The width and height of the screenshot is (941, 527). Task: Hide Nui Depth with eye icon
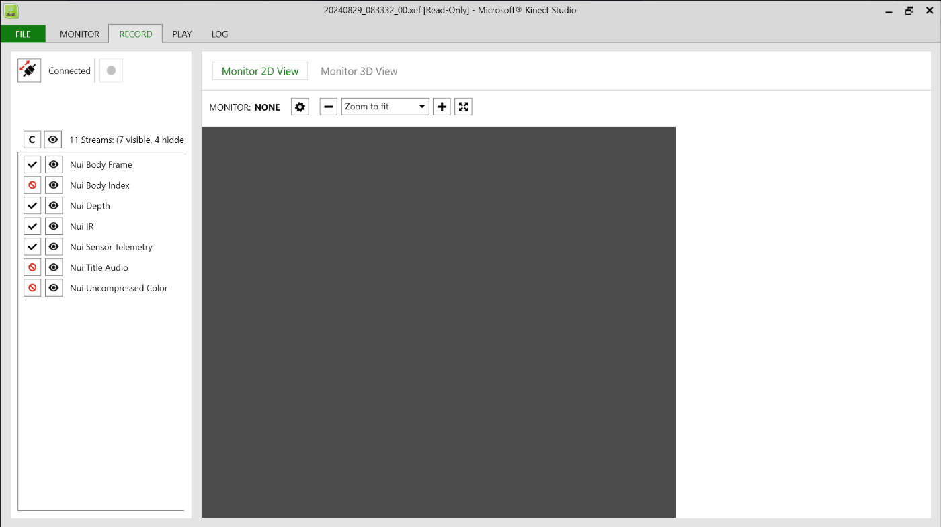tap(54, 205)
